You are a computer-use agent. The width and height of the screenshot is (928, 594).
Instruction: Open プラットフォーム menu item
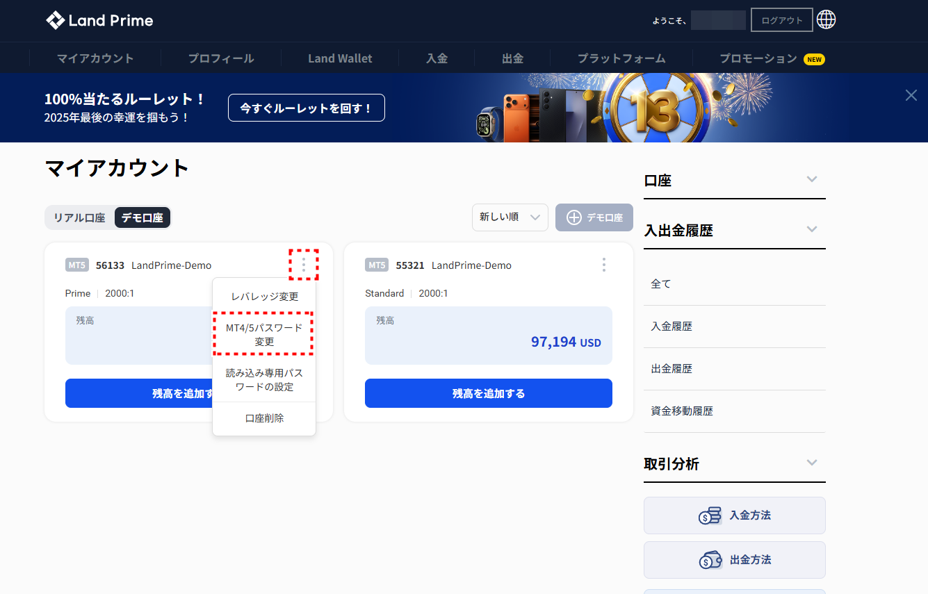(621, 58)
